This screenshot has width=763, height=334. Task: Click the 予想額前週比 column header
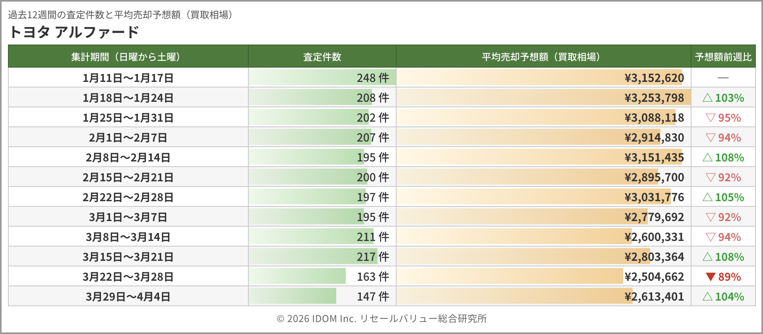click(x=723, y=57)
